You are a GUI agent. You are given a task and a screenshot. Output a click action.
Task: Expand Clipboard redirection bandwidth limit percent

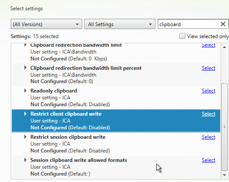(25, 68)
